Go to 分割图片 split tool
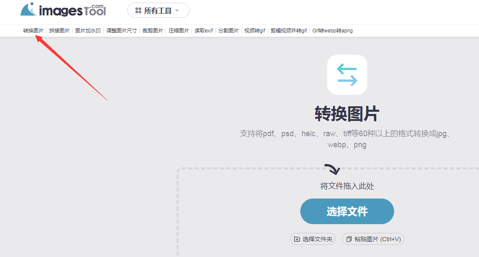Image resolution: width=479 pixels, height=257 pixels. [229, 31]
